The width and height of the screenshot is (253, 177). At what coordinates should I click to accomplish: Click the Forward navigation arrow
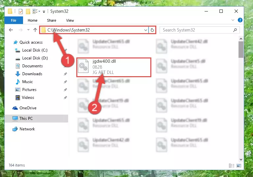(x=20, y=30)
